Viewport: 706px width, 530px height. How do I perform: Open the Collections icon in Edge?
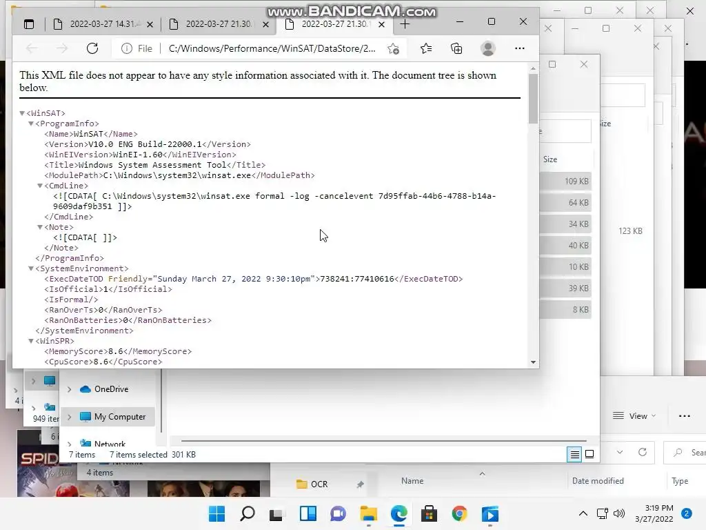[x=456, y=48]
